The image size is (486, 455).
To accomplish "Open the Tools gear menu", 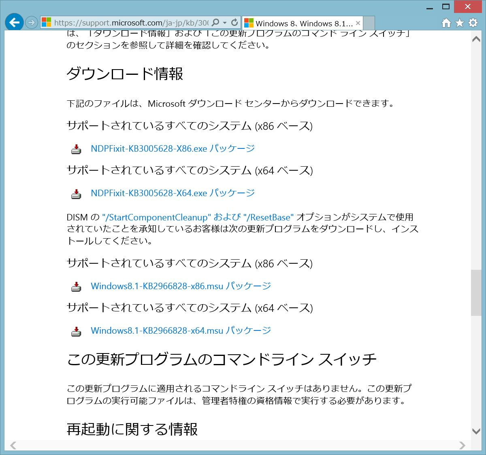I will [x=473, y=23].
